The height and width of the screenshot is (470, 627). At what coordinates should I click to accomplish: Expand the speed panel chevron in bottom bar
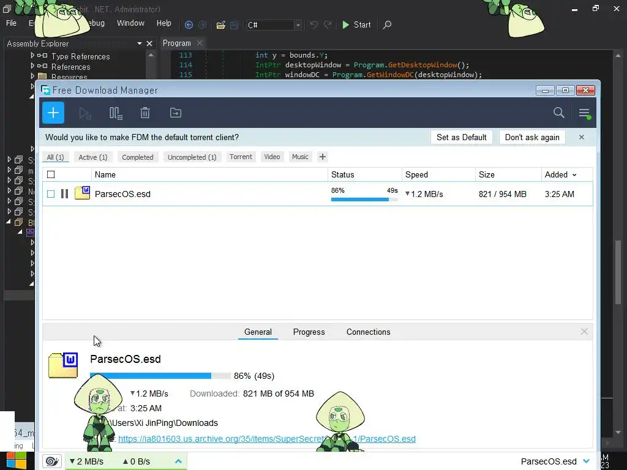click(x=178, y=461)
